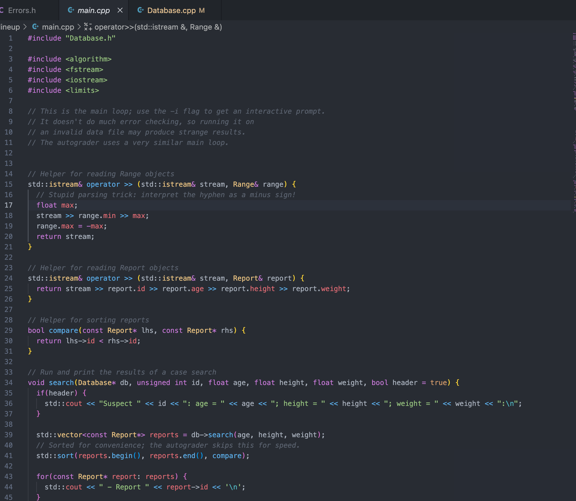
Task: Click the main.cpp file icon in the breadcrumb
Action: tap(35, 27)
